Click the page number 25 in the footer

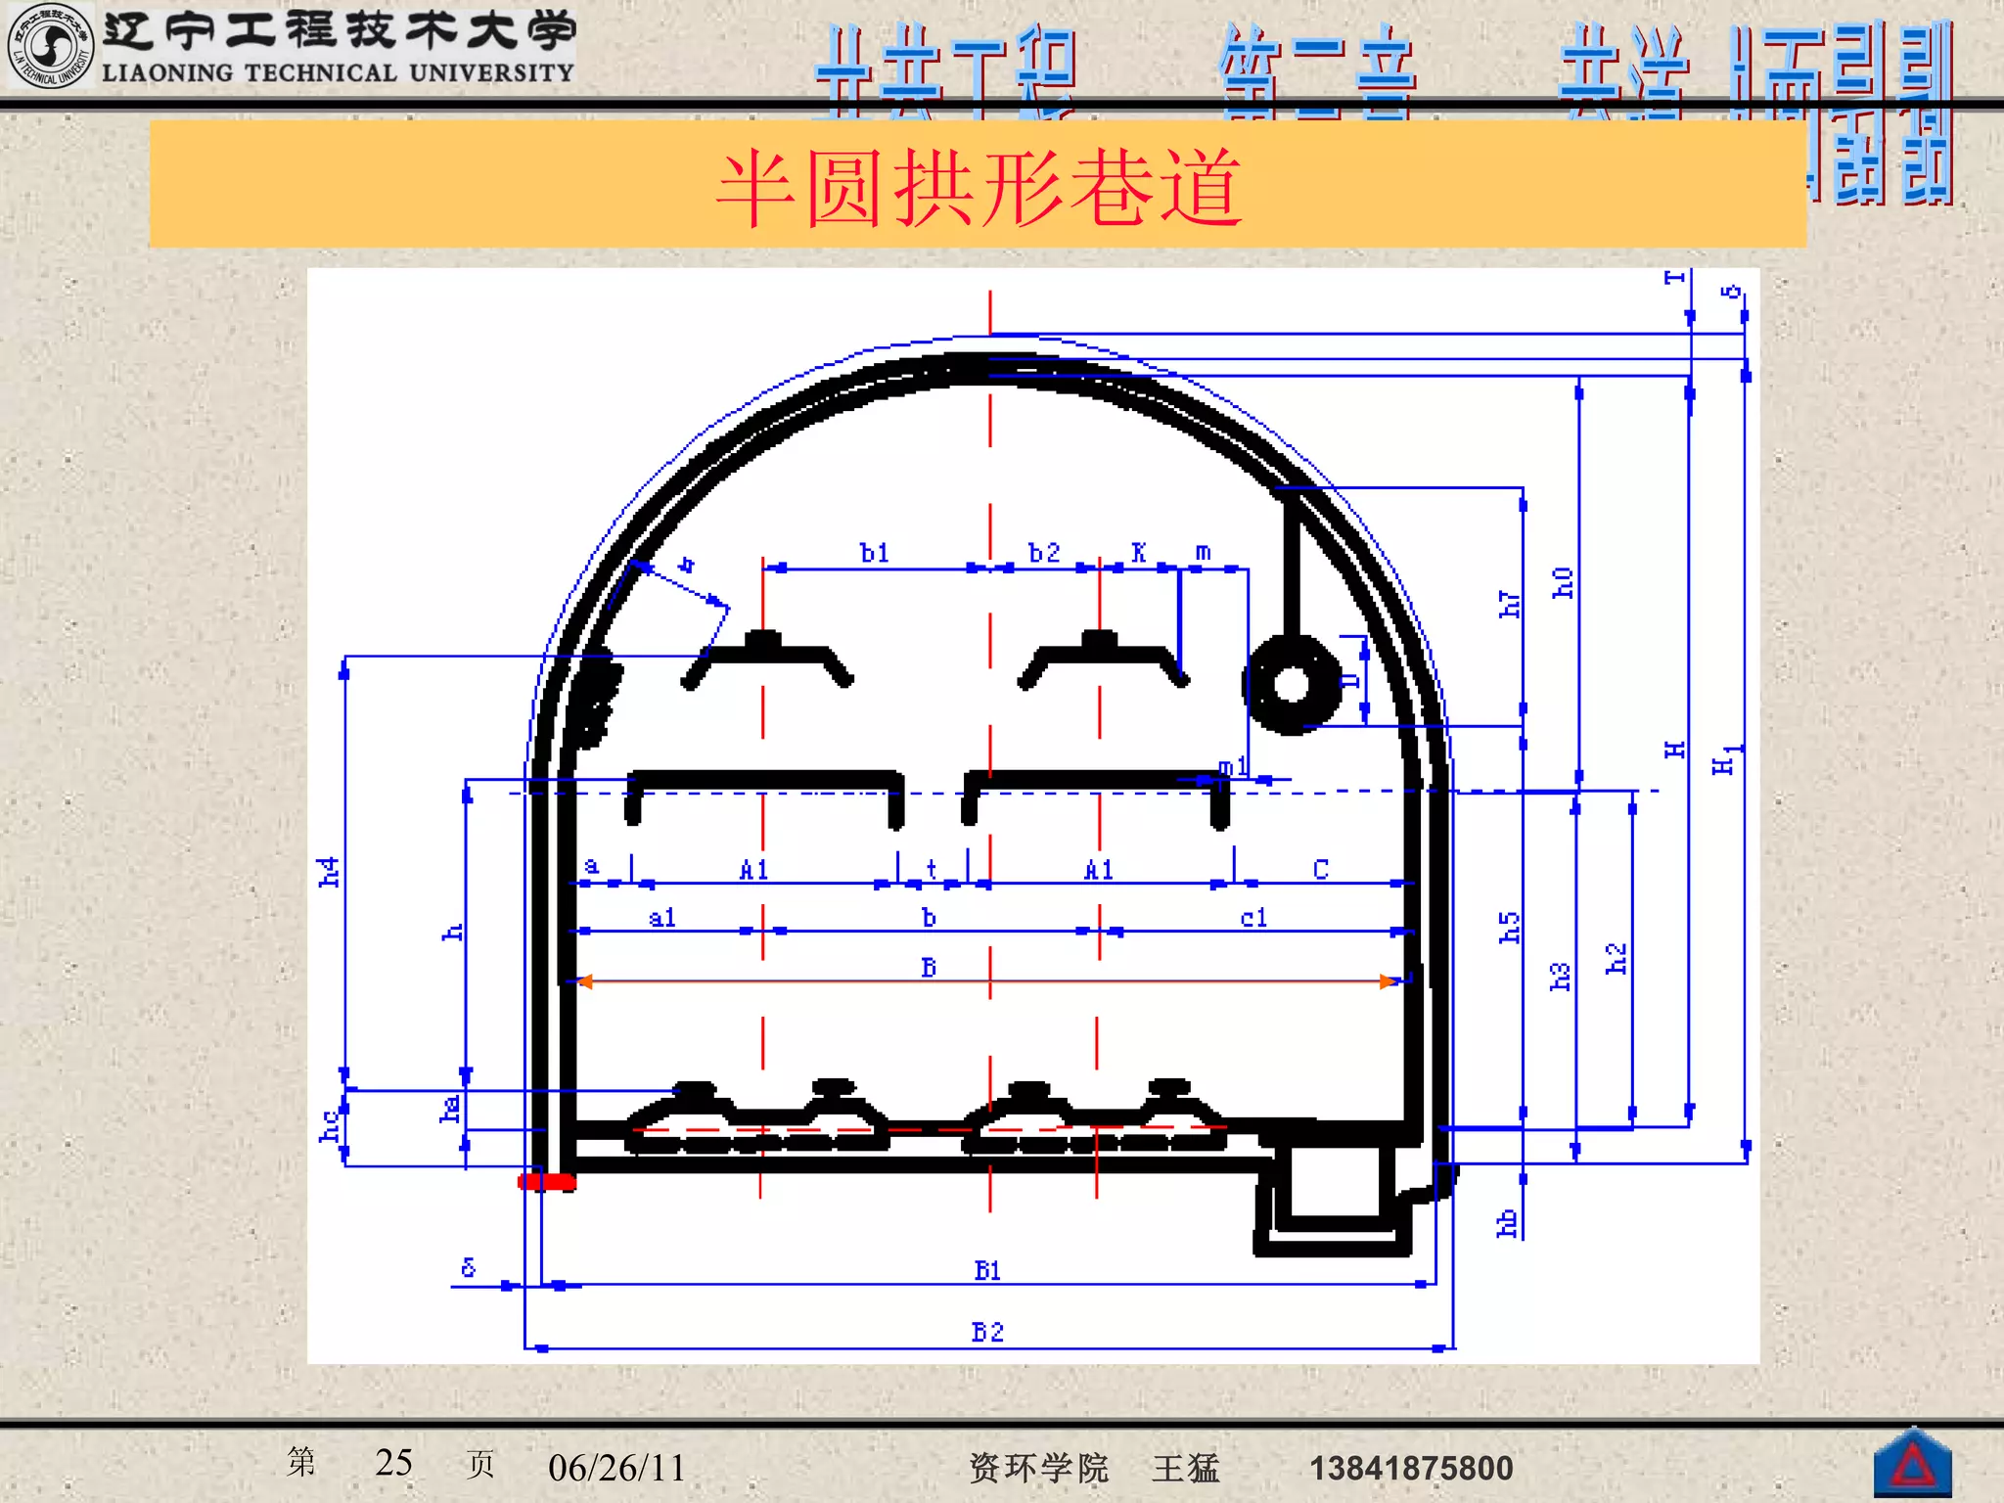393,1463
